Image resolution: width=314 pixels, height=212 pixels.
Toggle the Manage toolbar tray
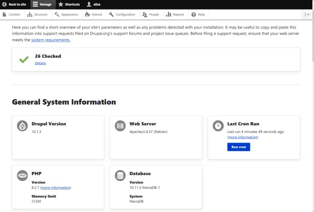(42, 4)
